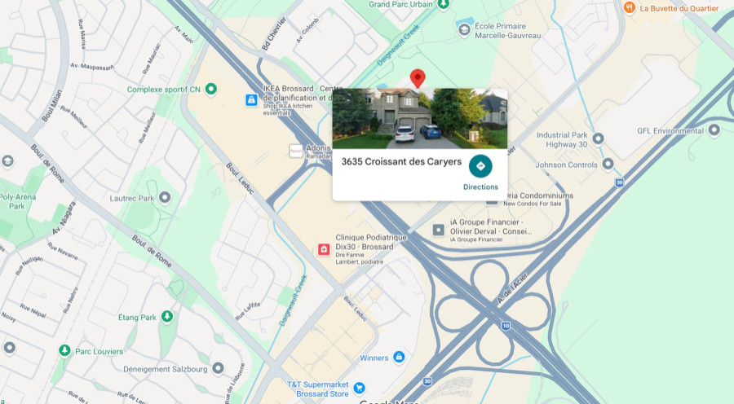Open the Étang Park tree marker

pos(167,317)
